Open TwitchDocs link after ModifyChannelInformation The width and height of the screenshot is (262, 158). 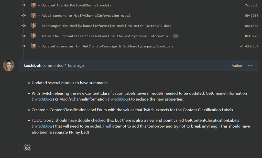tap(119, 99)
